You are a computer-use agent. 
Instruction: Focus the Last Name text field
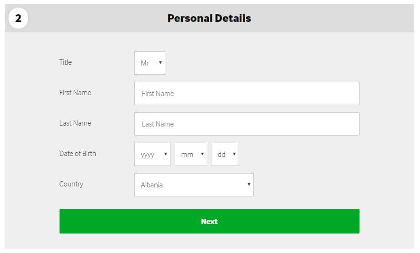(247, 124)
